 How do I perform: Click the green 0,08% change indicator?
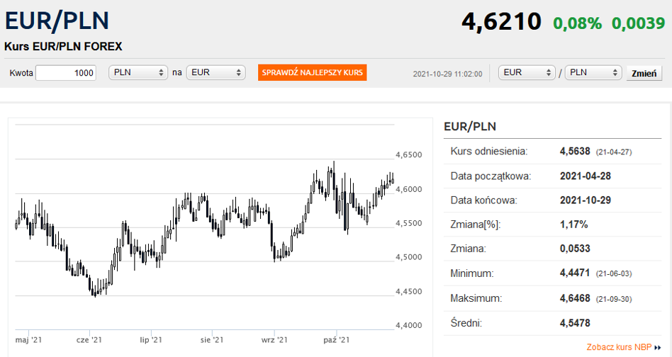[577, 23]
